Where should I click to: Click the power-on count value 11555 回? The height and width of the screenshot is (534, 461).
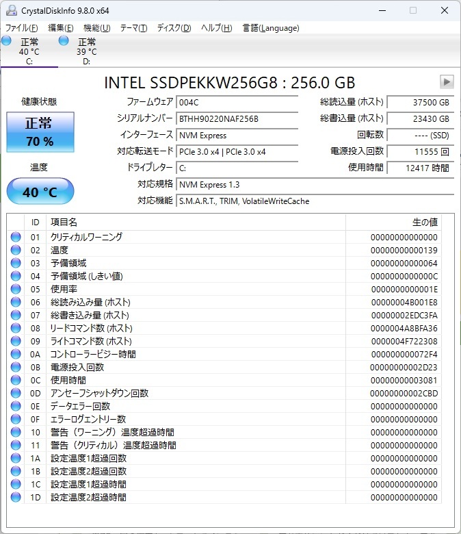click(x=421, y=151)
